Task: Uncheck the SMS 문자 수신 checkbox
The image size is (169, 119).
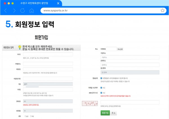Action: point(101,93)
